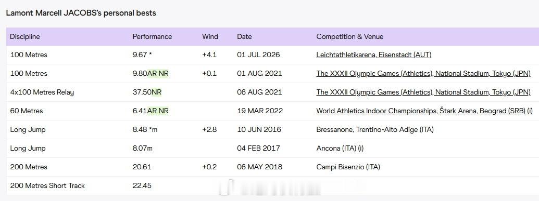The width and height of the screenshot is (539, 201).
Task: Select the NR badge next to 37.50
Action: (156, 92)
